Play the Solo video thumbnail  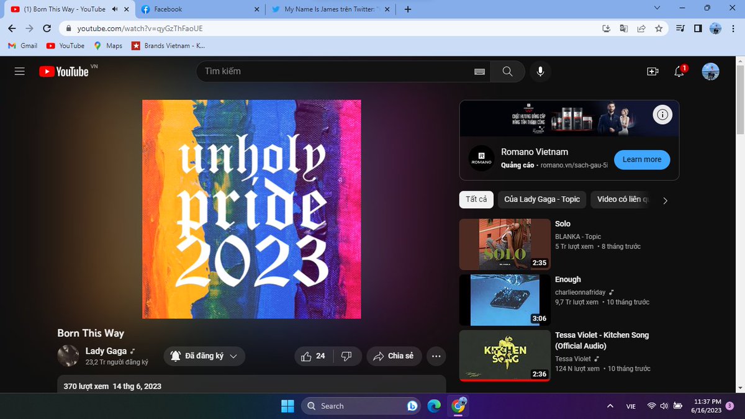(x=505, y=244)
